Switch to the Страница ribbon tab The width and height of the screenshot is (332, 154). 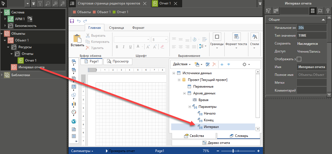[116, 28]
